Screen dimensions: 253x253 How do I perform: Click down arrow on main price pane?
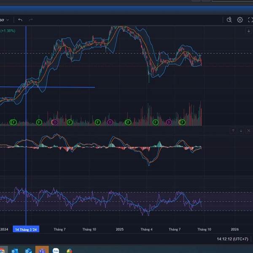[248, 31]
